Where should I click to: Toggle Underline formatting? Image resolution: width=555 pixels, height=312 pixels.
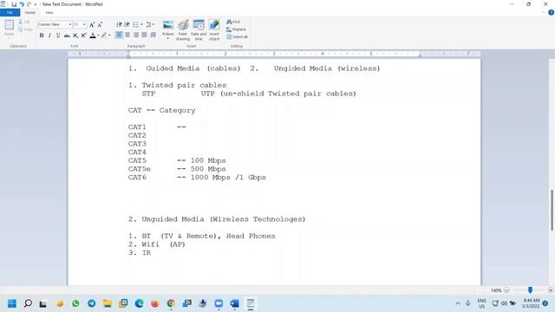click(x=58, y=36)
